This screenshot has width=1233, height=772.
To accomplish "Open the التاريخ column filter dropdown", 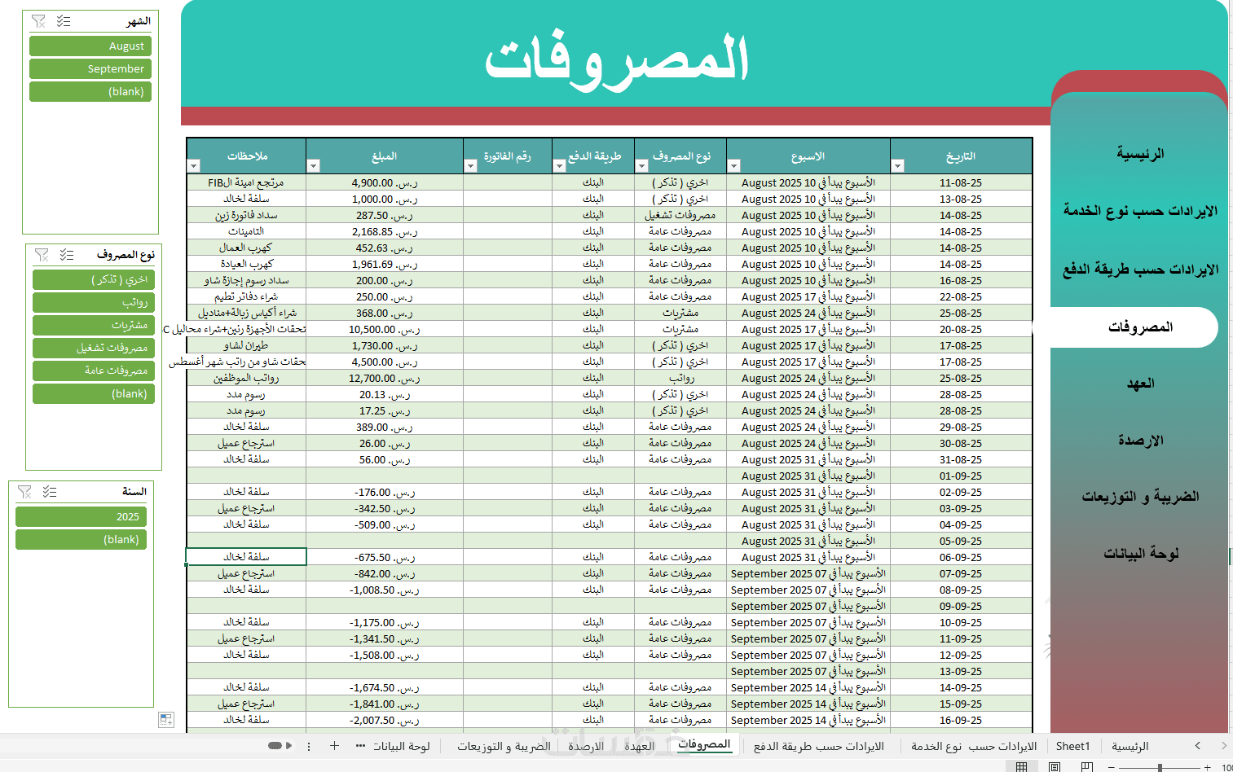I will click(x=898, y=165).
